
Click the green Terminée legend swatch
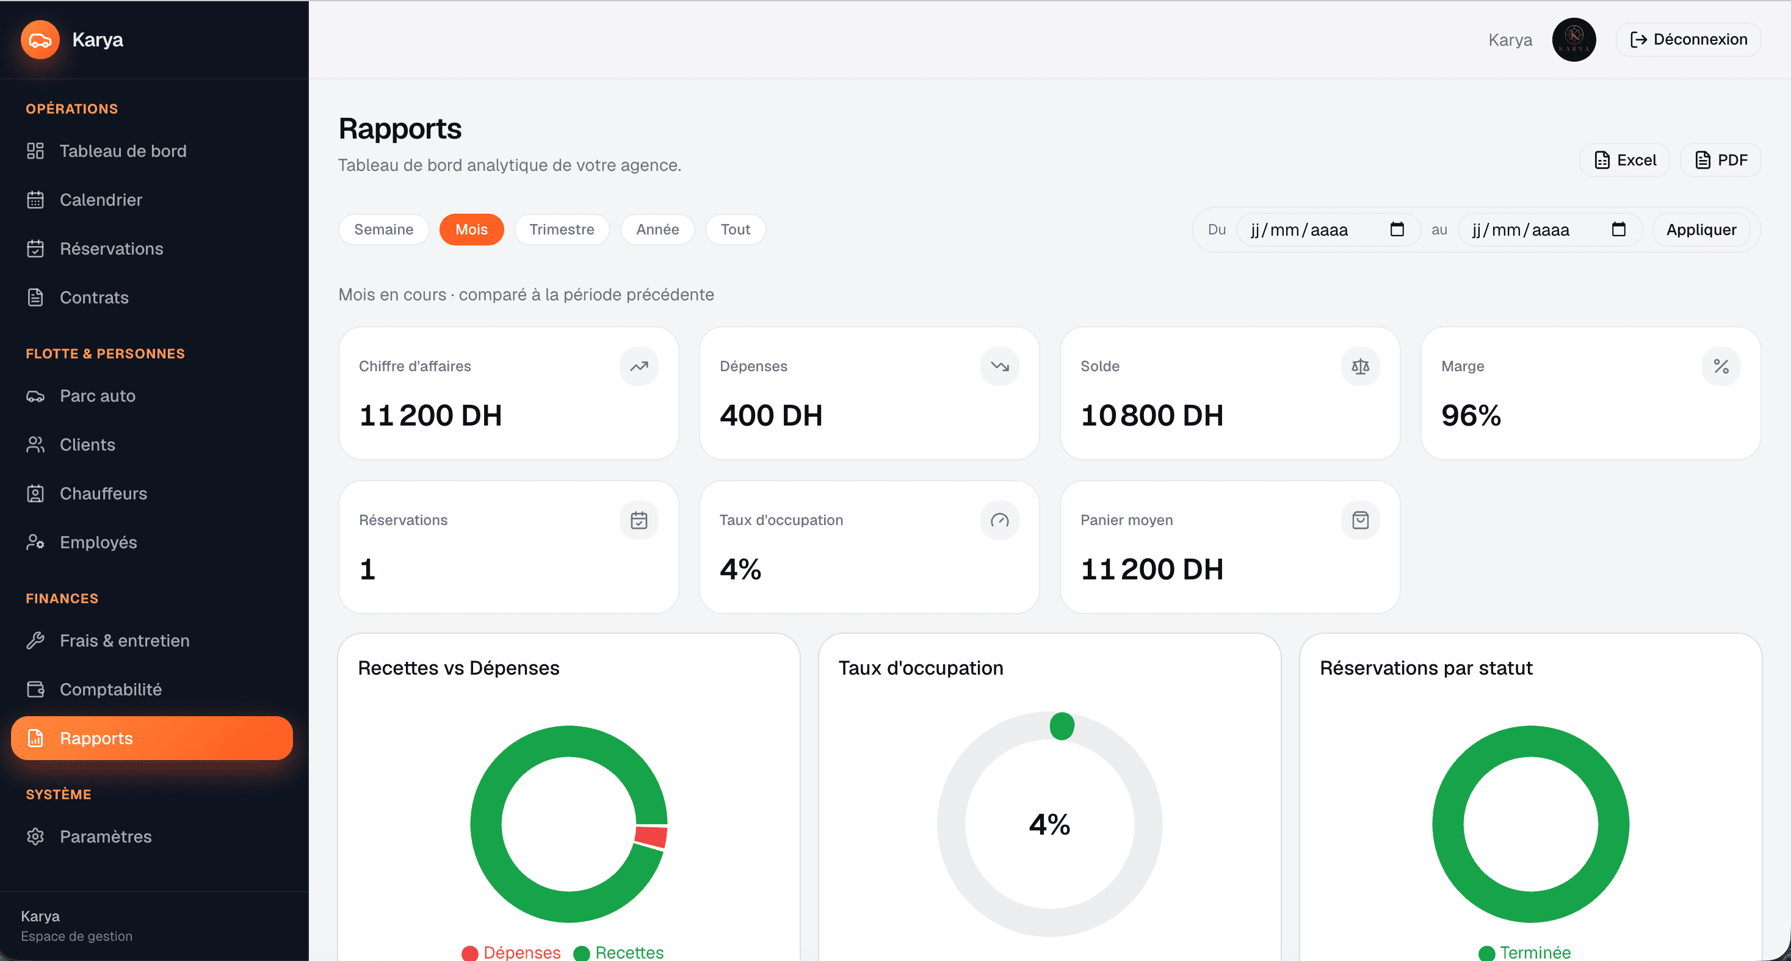[1487, 952]
